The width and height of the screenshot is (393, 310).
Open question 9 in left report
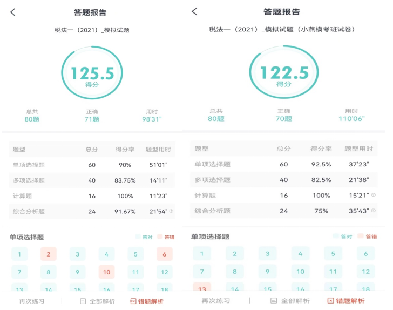tap(77, 272)
